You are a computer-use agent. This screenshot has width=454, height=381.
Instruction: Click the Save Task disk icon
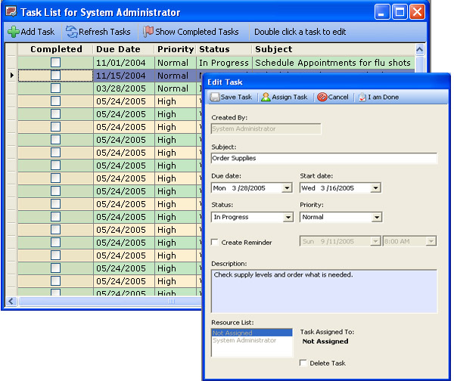tap(215, 98)
